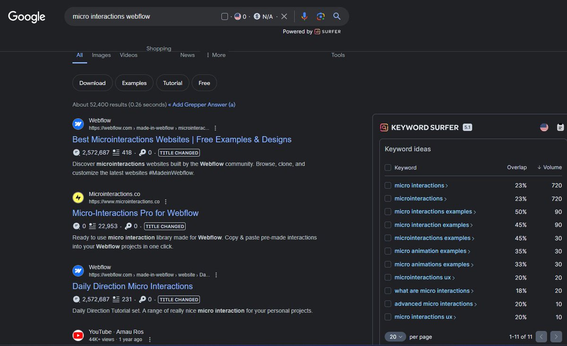567x346 pixels.
Task: Click the Overlap column header
Action: pyautogui.click(x=517, y=168)
